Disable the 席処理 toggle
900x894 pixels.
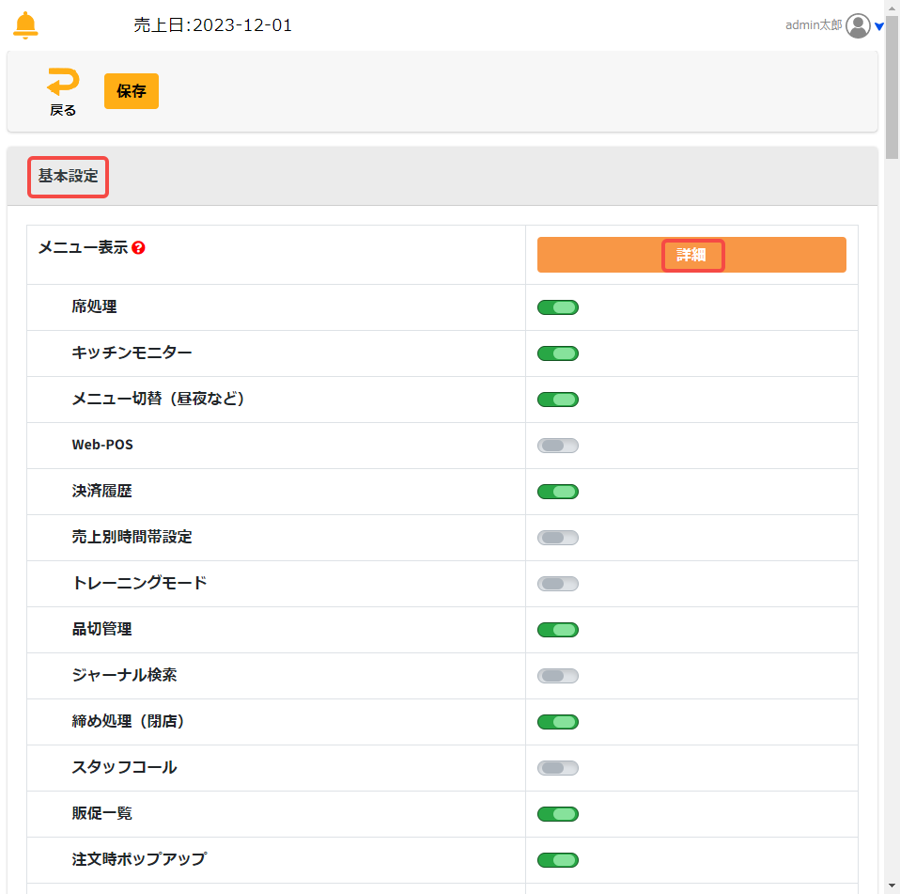(x=558, y=307)
